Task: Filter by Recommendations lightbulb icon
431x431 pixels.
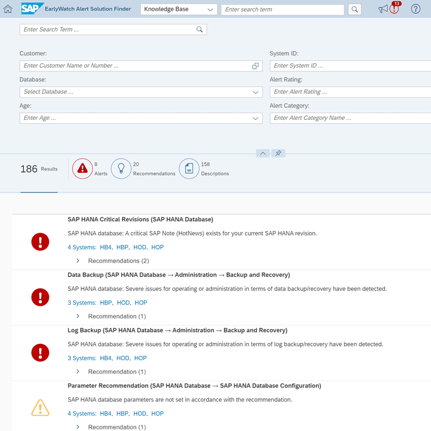Action: tap(121, 169)
